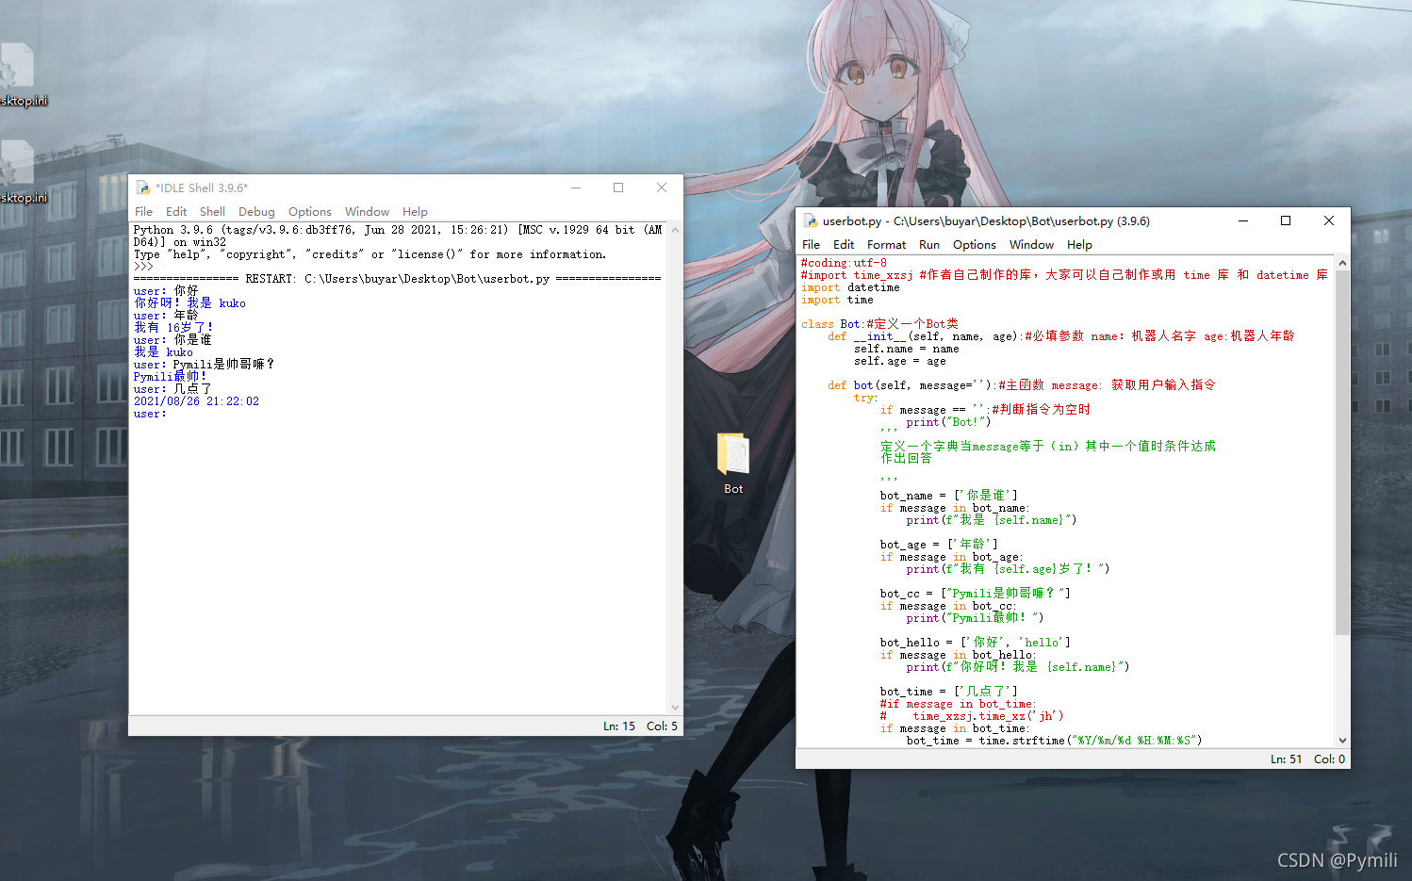Open File menu in userbot.py editor

point(811,245)
